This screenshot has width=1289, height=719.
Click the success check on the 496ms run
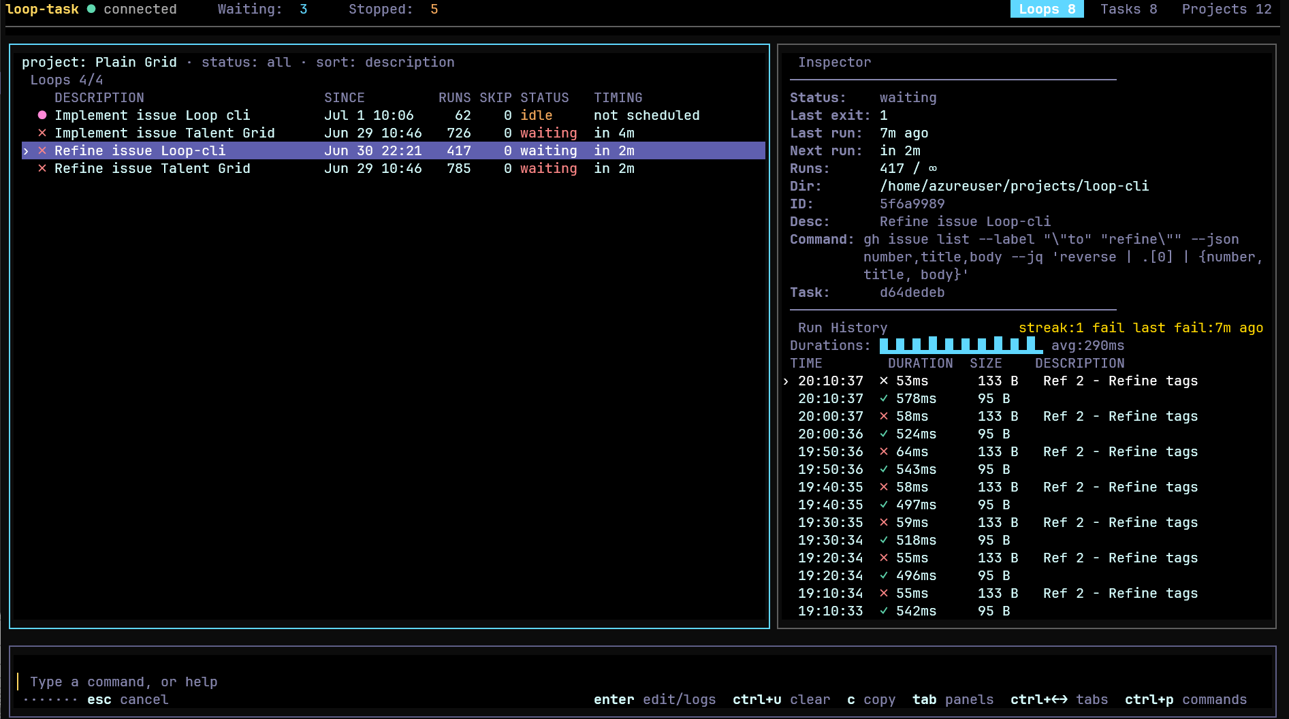pos(884,575)
